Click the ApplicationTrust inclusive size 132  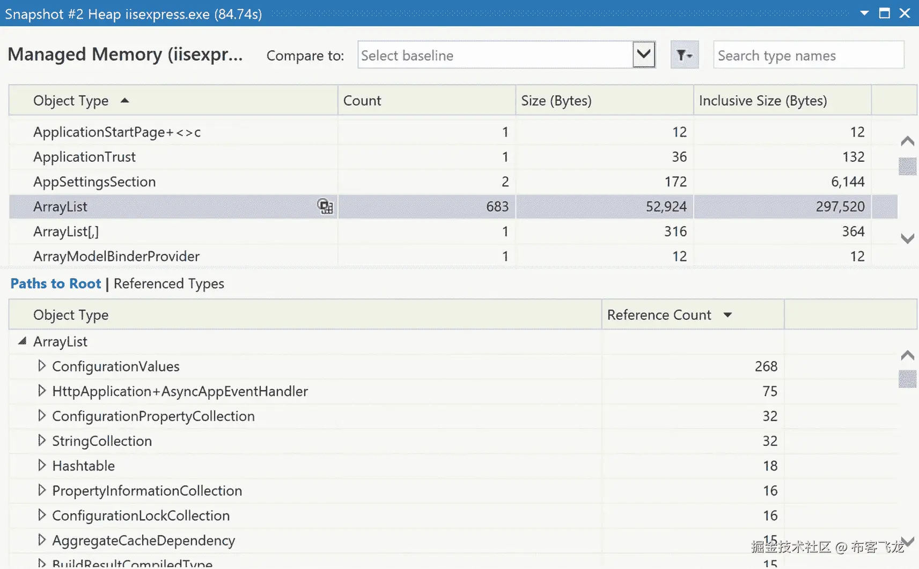(x=853, y=156)
